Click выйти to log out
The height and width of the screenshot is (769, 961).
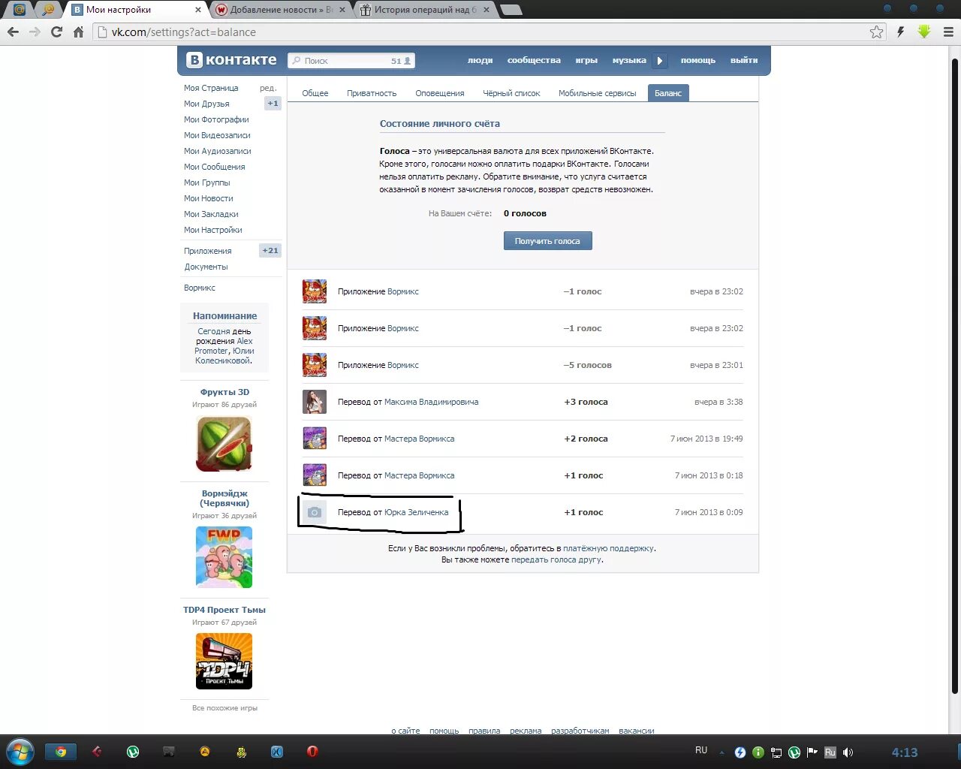point(744,60)
